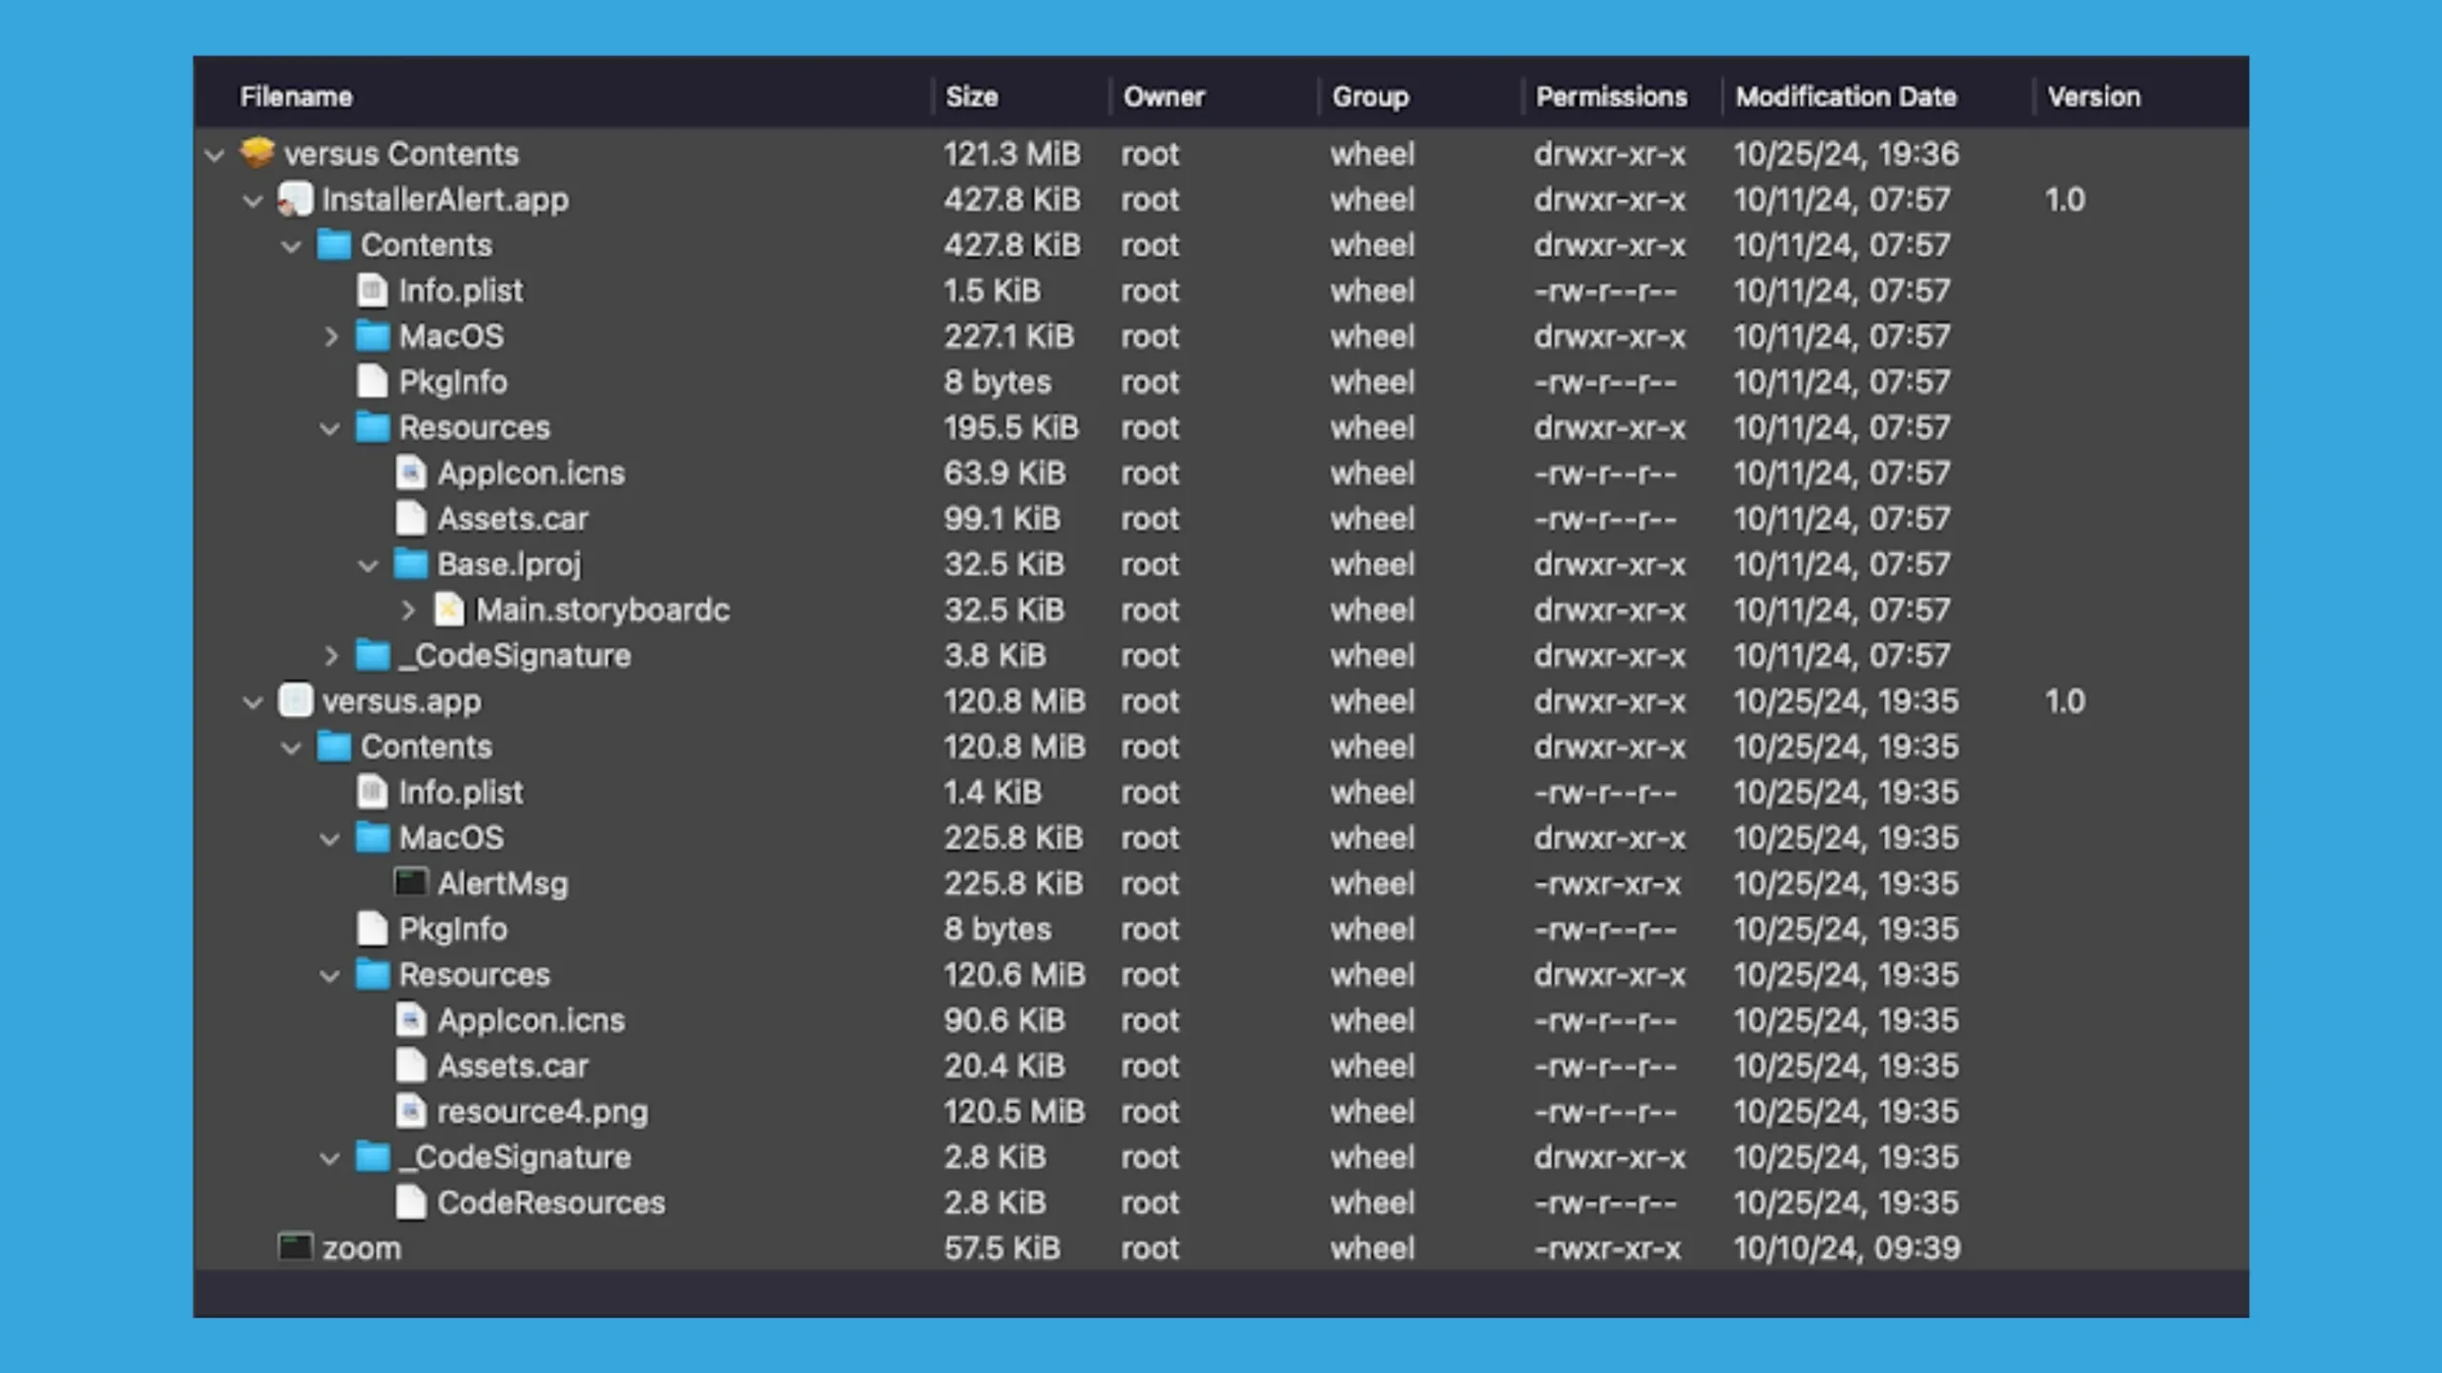Click the AlertMsg executable icon
This screenshot has height=1373, width=2442.
[410, 883]
